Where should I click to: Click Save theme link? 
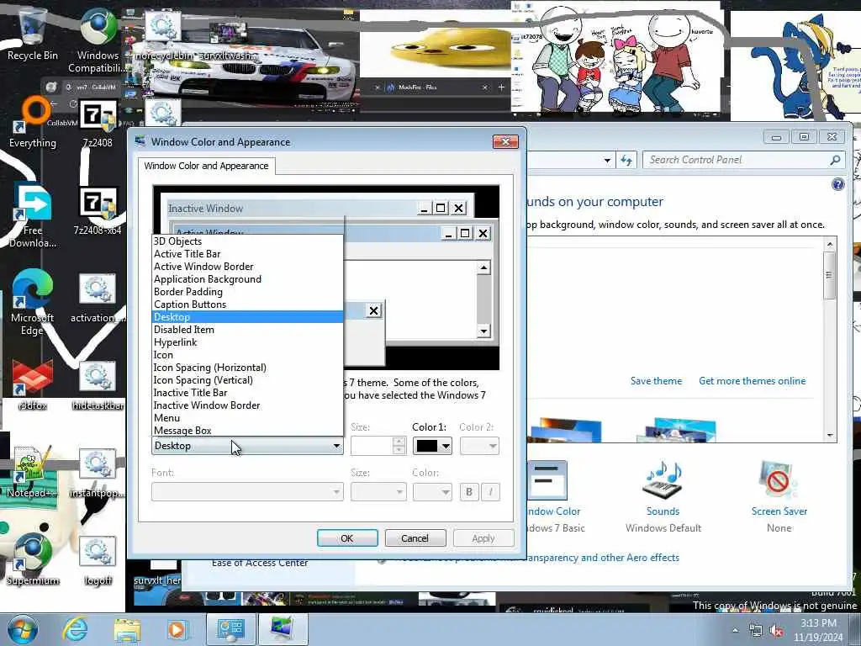coord(656,381)
